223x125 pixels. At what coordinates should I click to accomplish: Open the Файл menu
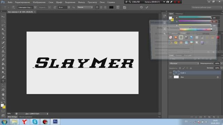(10, 2)
